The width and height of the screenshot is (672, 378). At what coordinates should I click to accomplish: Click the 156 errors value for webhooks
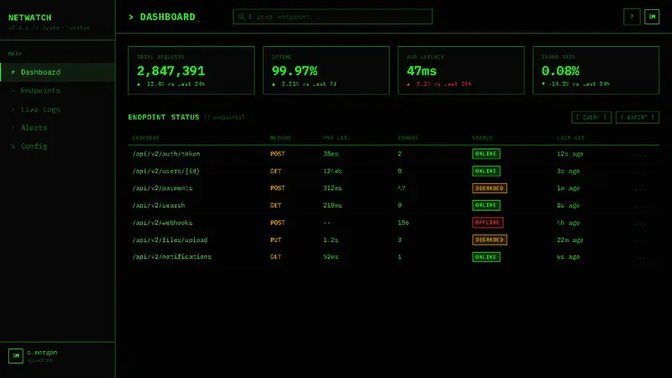click(403, 223)
